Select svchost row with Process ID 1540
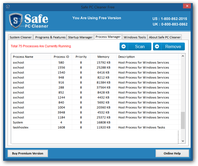198x166 pixels. (x=96, y=72)
